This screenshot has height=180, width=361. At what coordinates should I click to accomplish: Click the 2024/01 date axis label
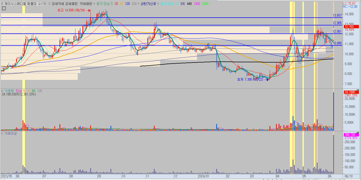pyautogui.click(x=204, y=176)
